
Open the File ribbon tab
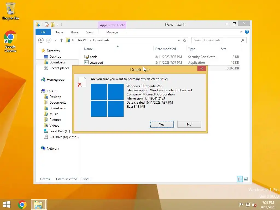[x=43, y=32]
